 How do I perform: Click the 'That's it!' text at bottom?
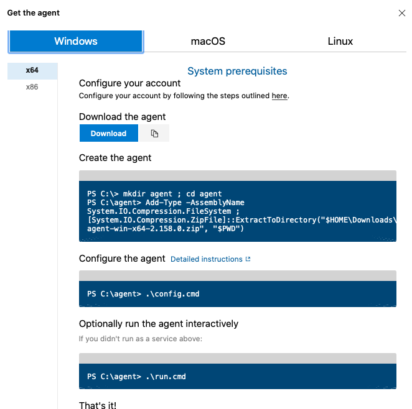[x=98, y=405]
